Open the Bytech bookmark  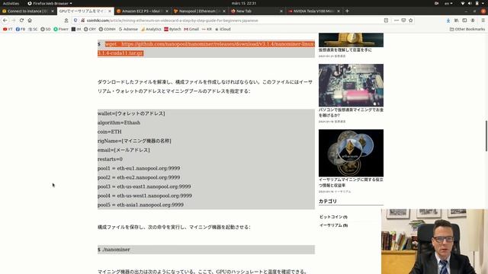[x=172, y=29]
